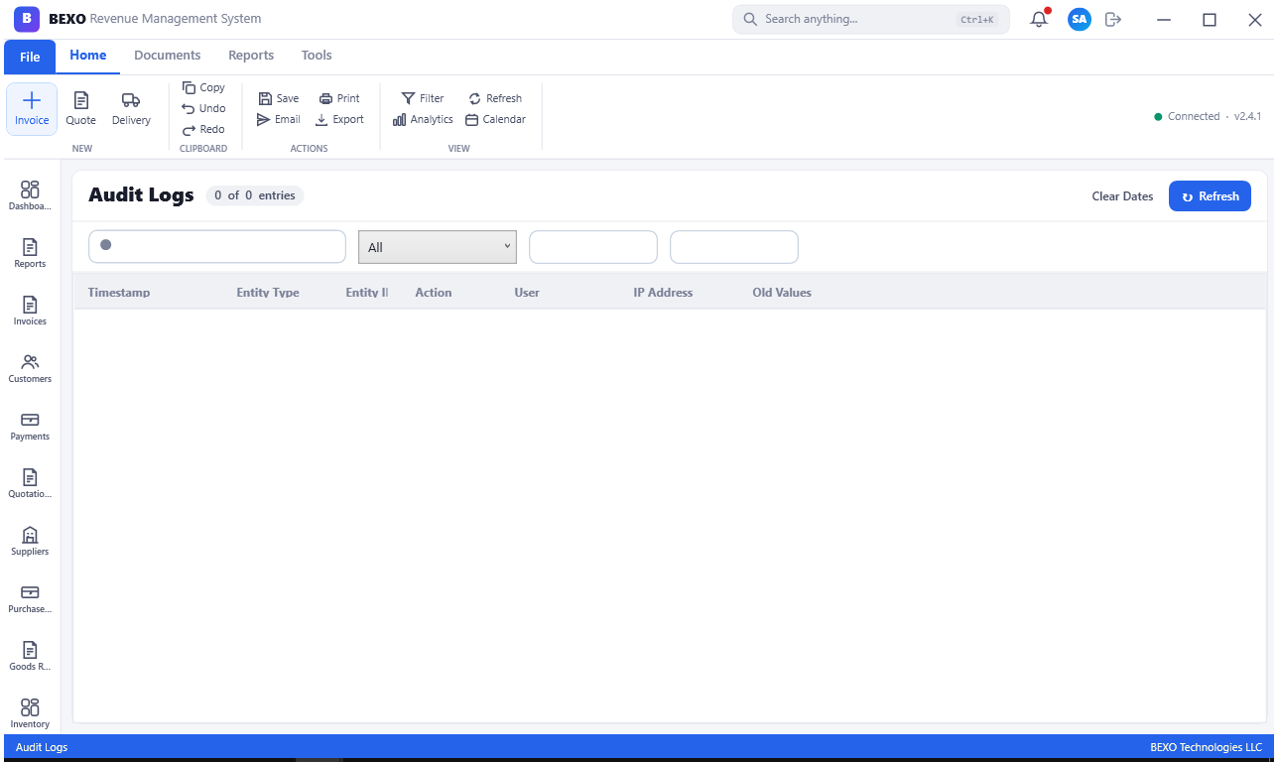Sort by the Timestamp column header

coord(119,293)
